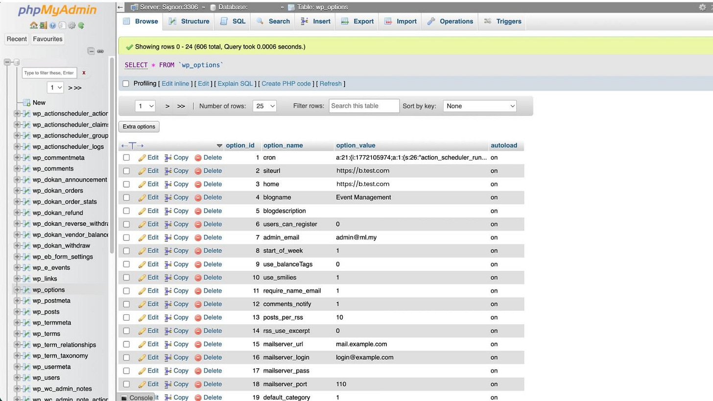
Task: Click the log out door icon
Action: [43, 25]
